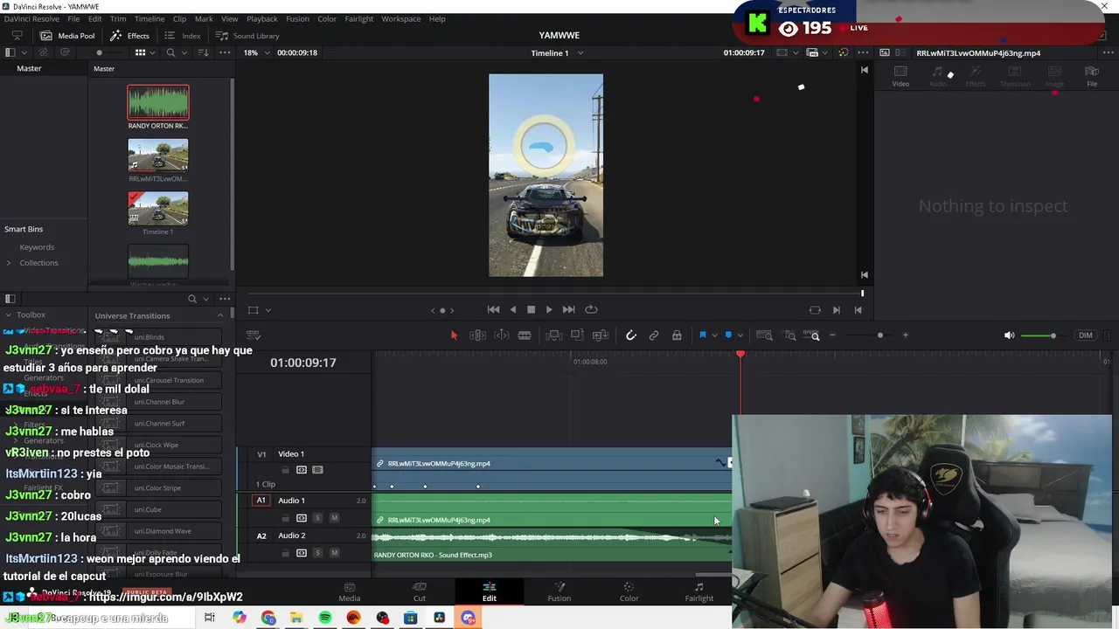Click the Detail Zoom icon
The height and width of the screenshot is (629, 1119).
[789, 335]
